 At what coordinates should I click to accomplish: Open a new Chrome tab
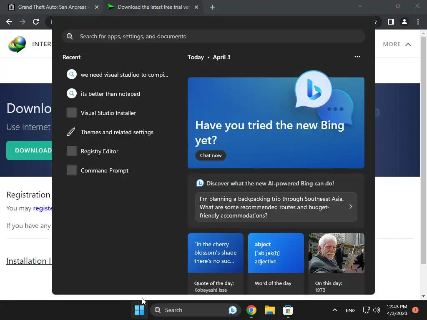pos(212,7)
